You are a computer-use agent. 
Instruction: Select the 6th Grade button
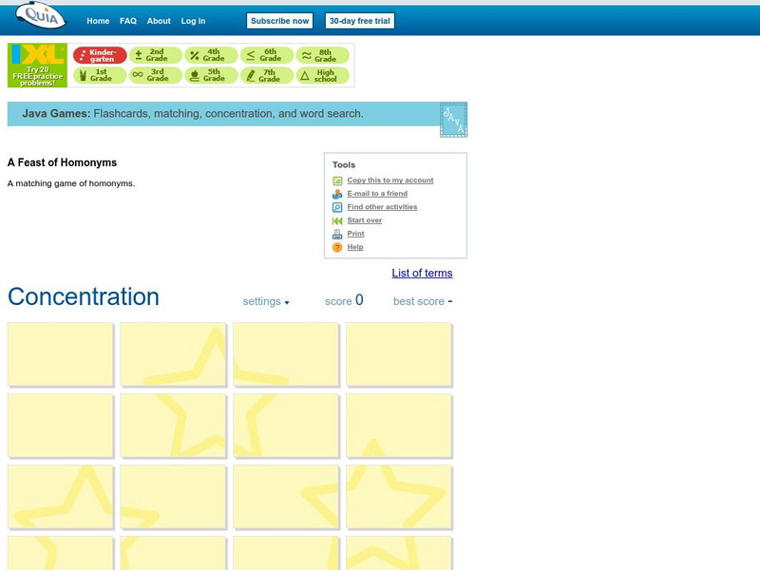tap(267, 55)
